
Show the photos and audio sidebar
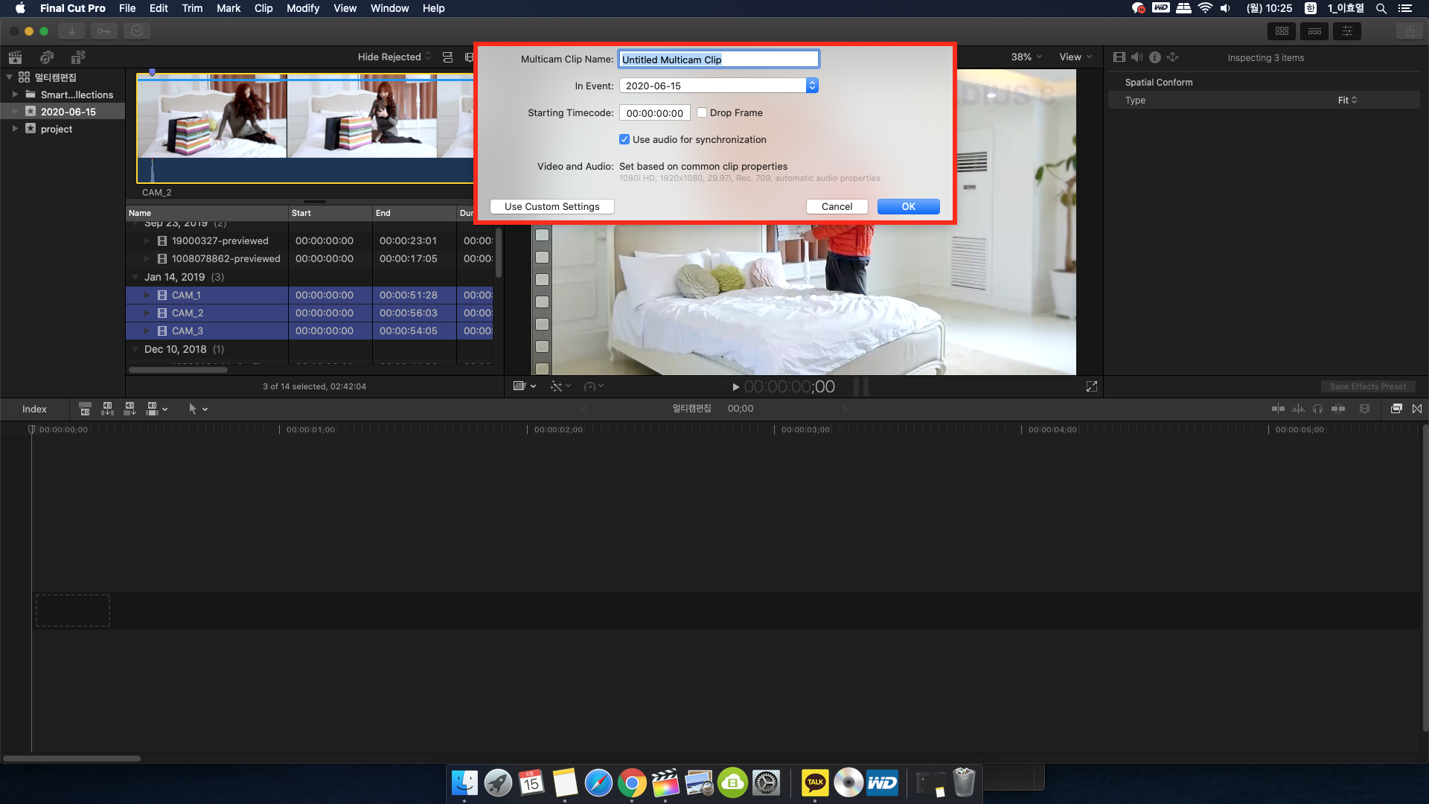click(47, 57)
